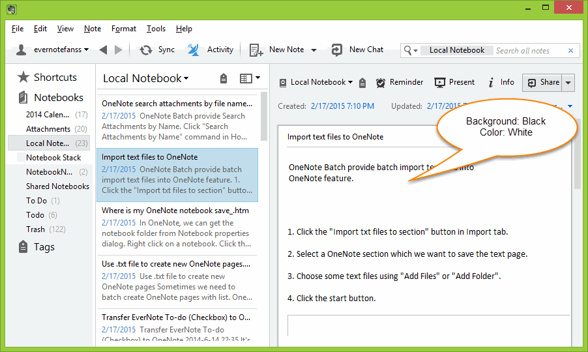
Task: Open note "Where is my OneNote notebook save_.htm"
Action: (177, 227)
